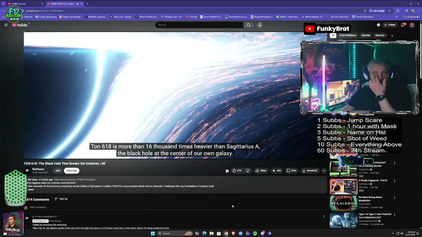Like the video with 47K likes
Image resolution: width=422 pixels, height=237 pixels.
pos(237,171)
